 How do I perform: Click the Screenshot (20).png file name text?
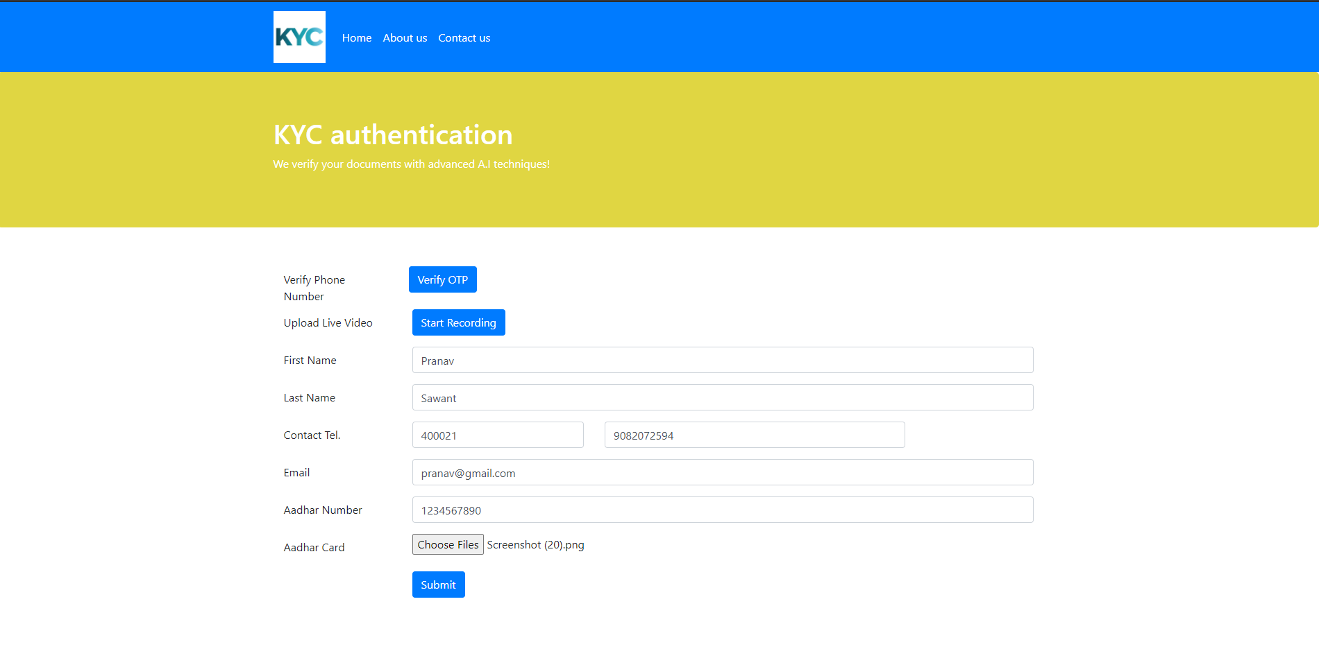(535, 545)
